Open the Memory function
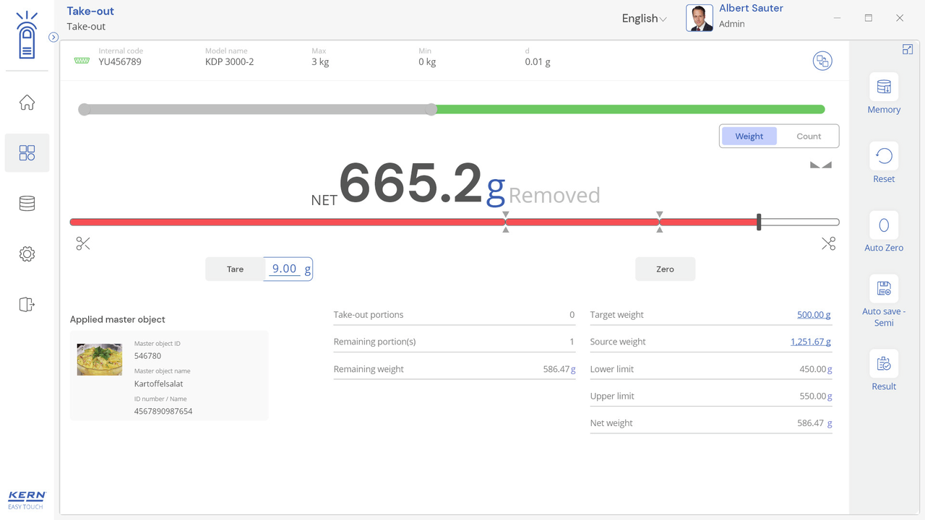Viewport: 925px width, 520px height. pos(883,88)
